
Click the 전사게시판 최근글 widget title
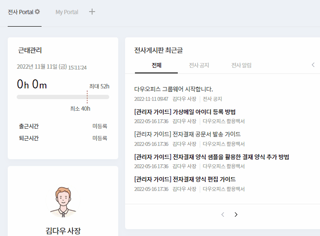click(x=159, y=50)
